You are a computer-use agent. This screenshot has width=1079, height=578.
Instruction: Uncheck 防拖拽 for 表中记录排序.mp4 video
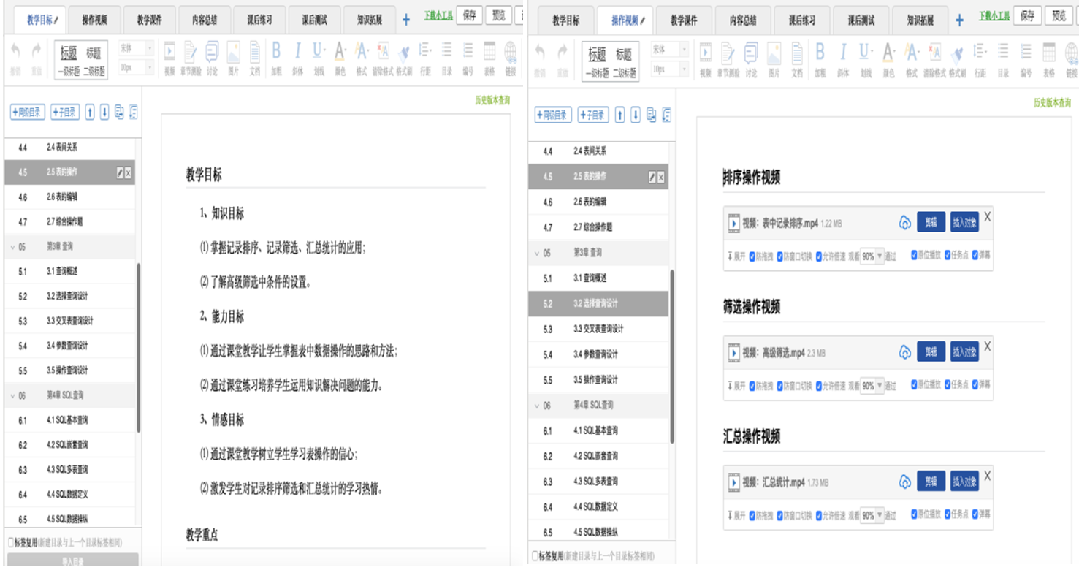point(752,256)
